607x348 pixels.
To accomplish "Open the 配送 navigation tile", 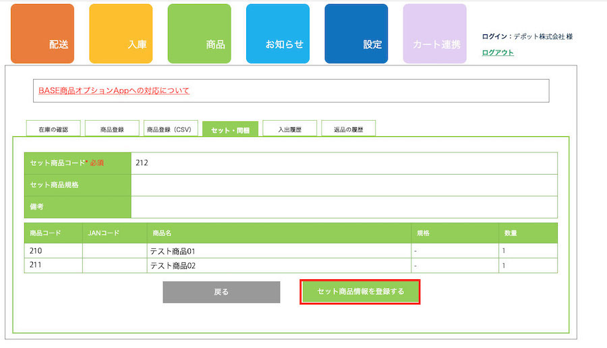I will coord(42,34).
